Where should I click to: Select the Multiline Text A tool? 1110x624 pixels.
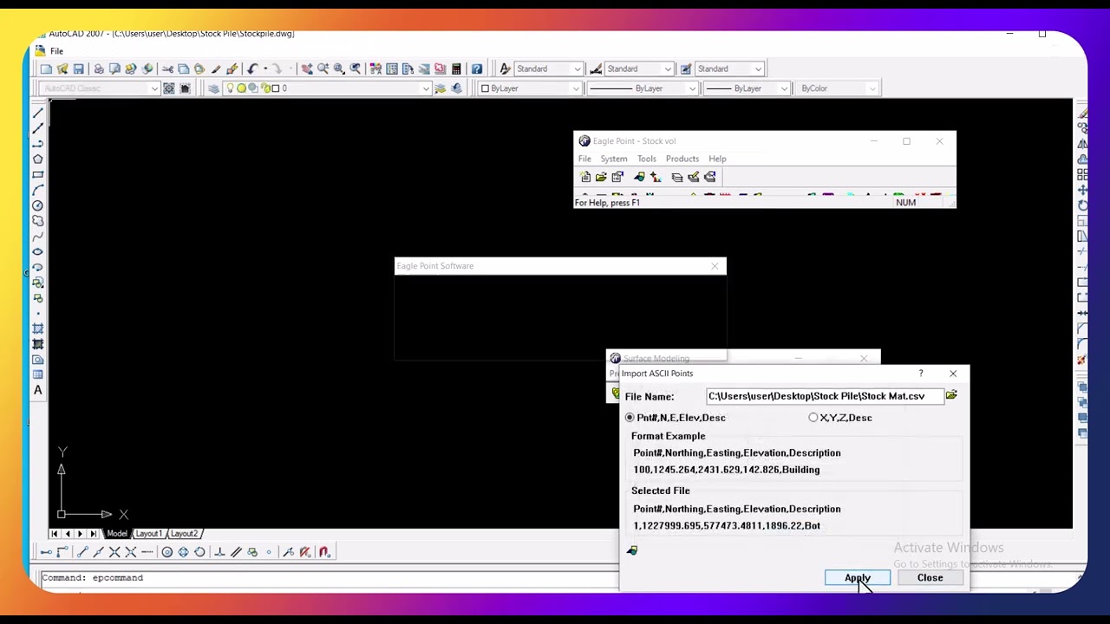tap(38, 390)
